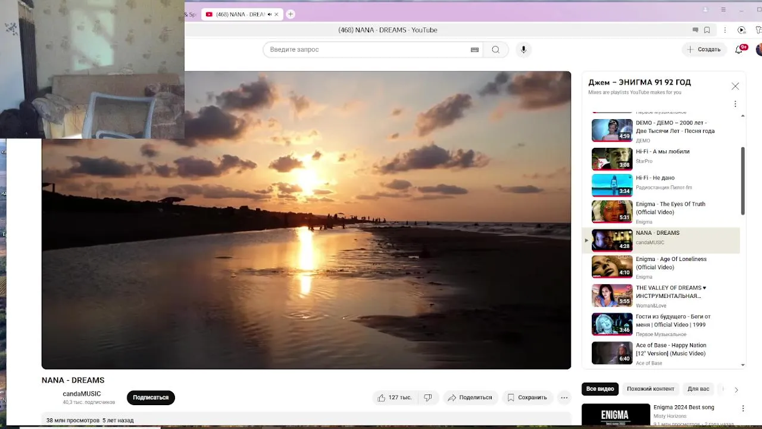Open the YouTube account avatar menu
Image resolution: width=762 pixels, height=429 pixels.
[x=759, y=49]
